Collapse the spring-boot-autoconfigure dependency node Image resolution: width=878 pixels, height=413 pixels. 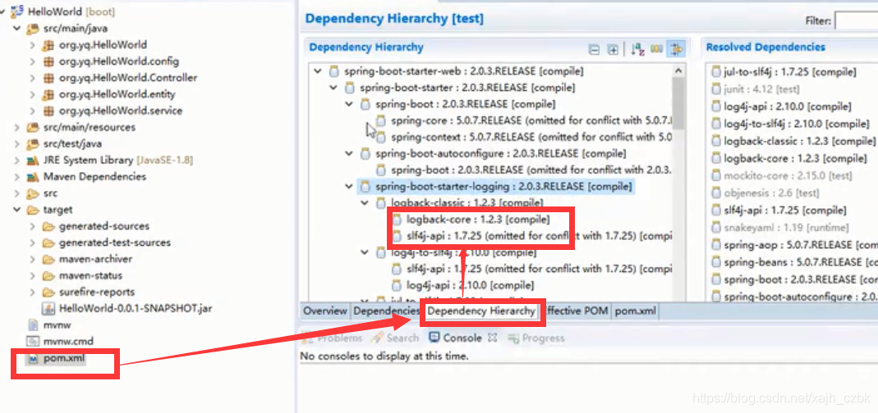pos(349,153)
